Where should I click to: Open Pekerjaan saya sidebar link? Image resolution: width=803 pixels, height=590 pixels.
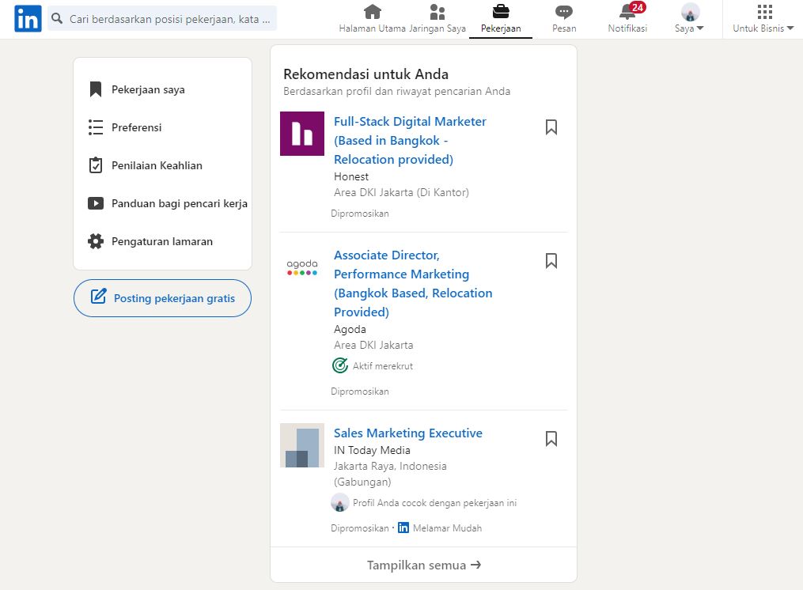[x=148, y=89]
